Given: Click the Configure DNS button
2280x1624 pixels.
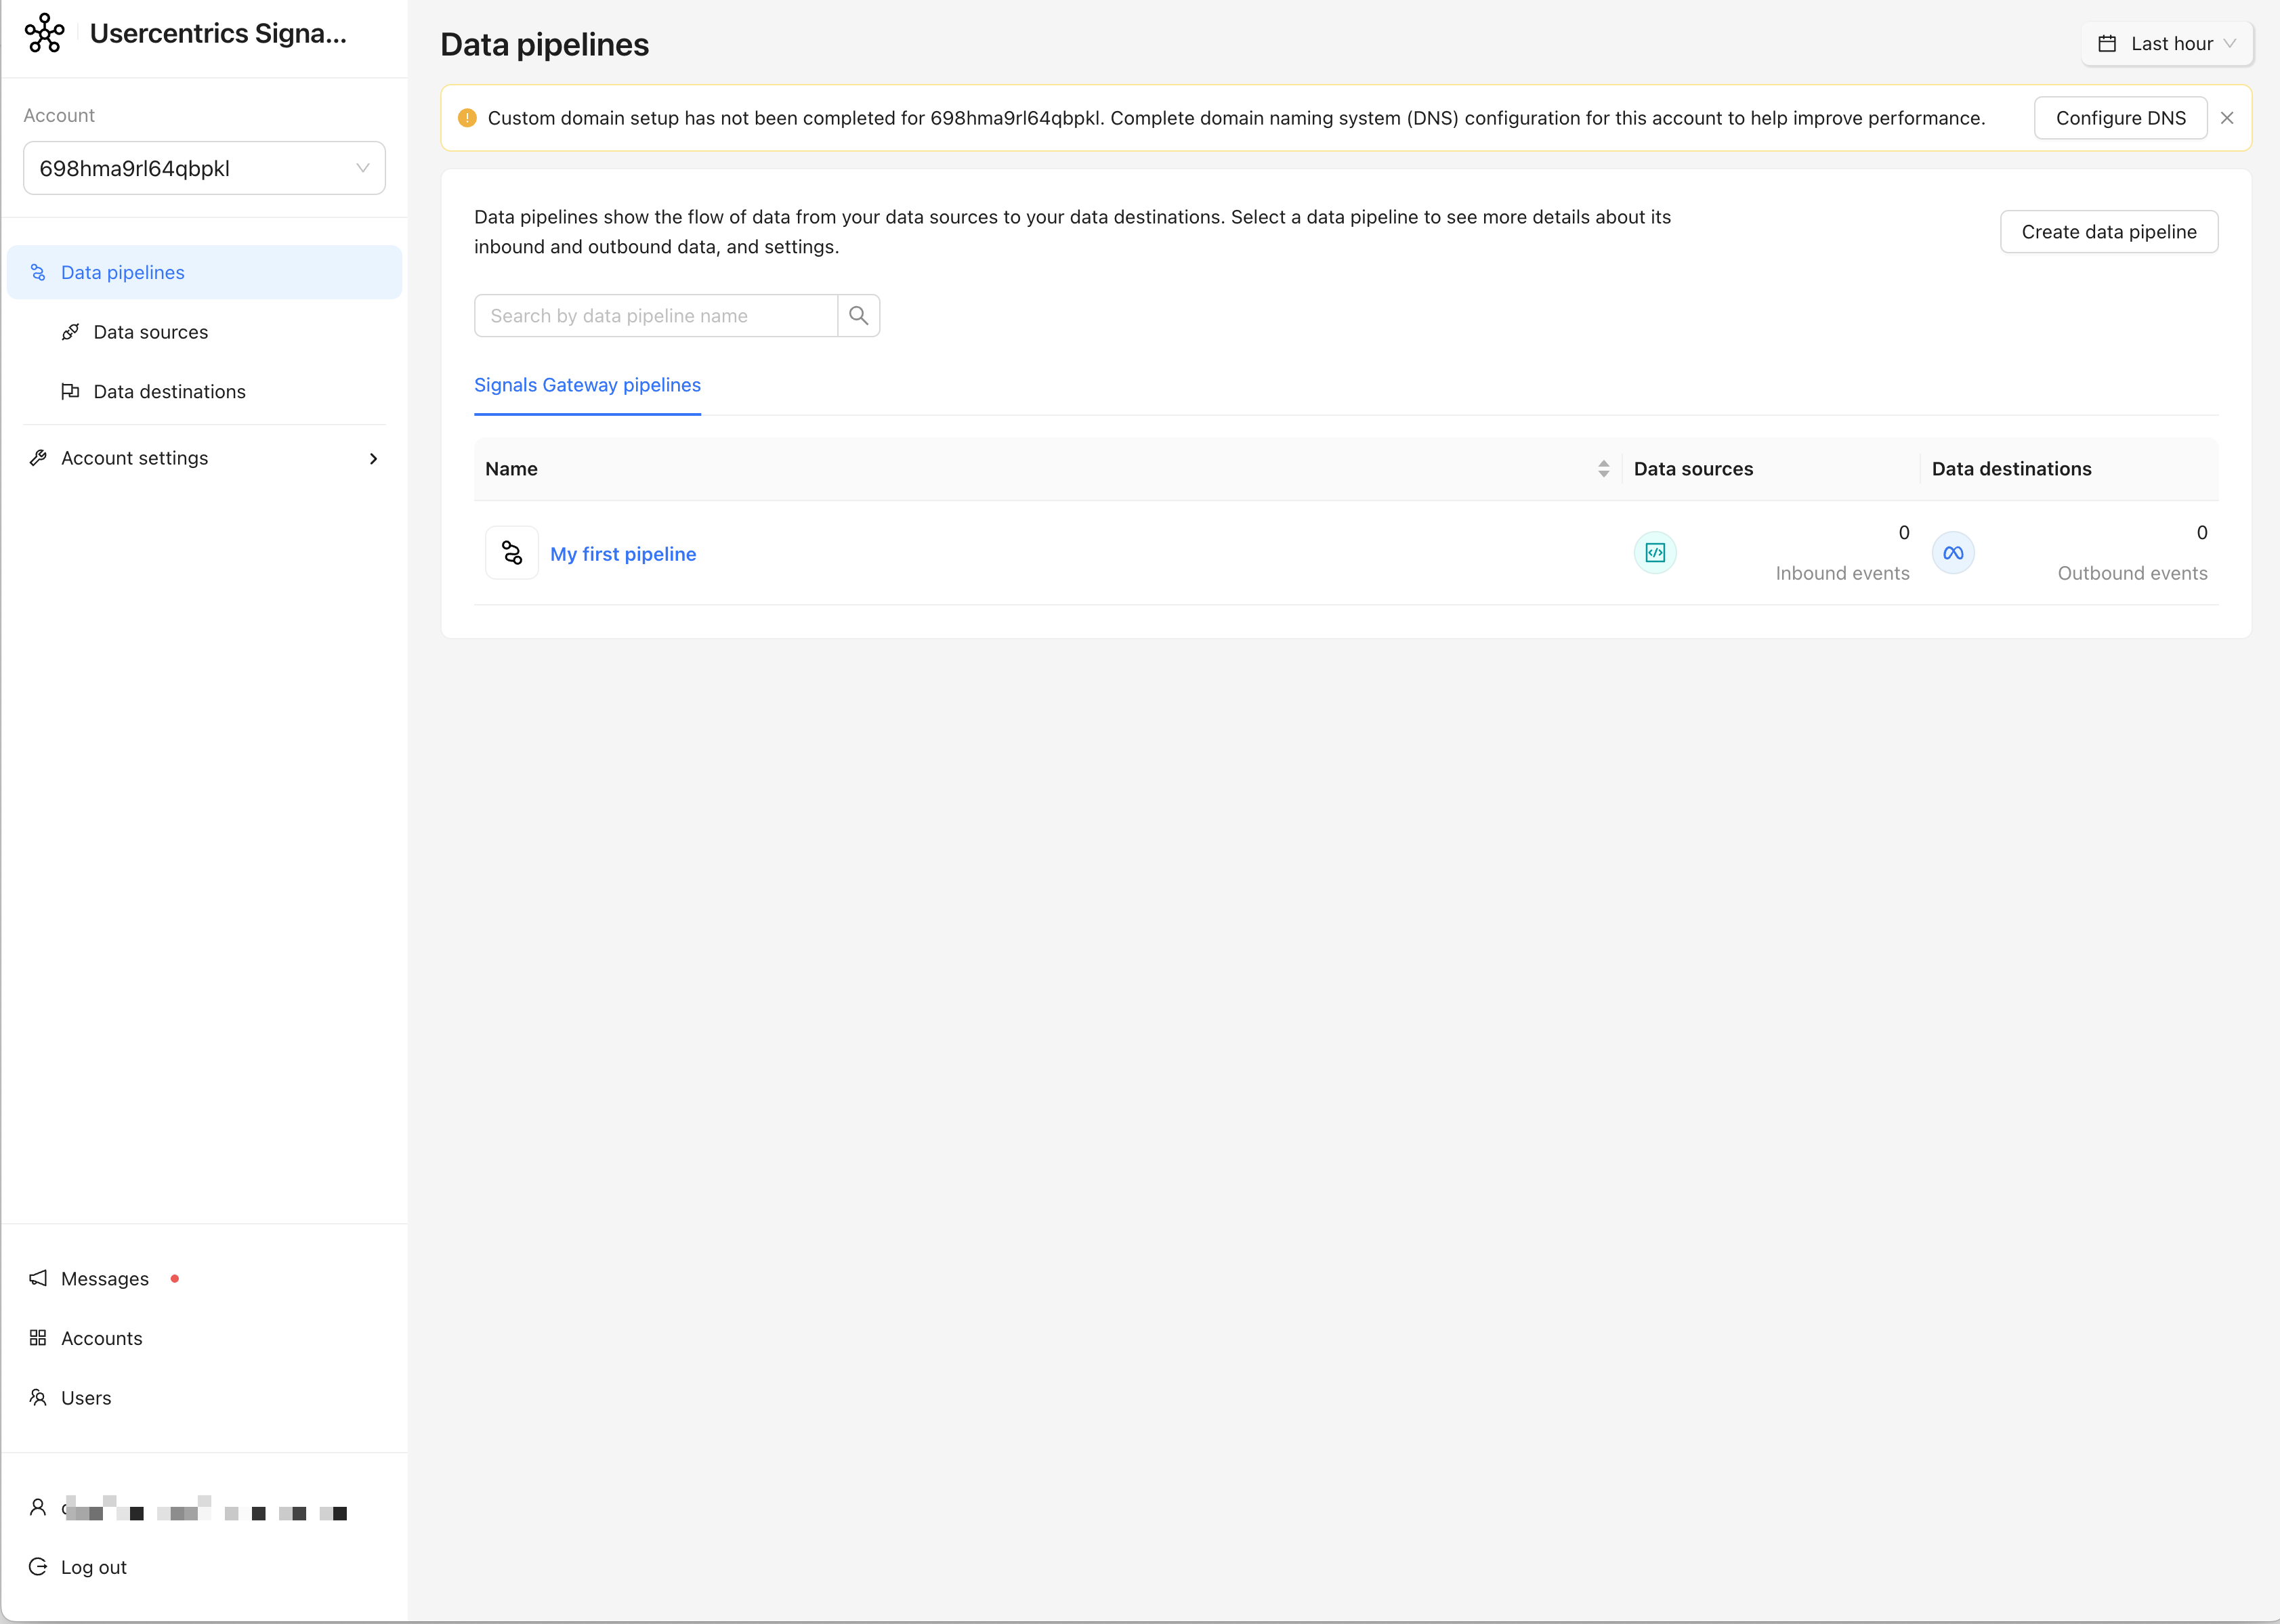Looking at the screenshot, I should 2120,118.
